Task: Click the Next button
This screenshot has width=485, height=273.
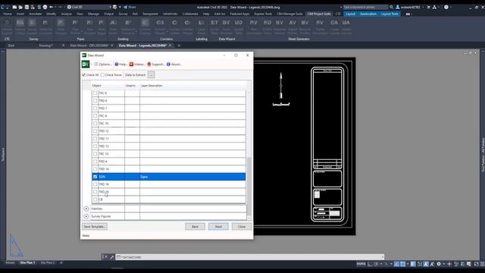Action: pyautogui.click(x=218, y=227)
